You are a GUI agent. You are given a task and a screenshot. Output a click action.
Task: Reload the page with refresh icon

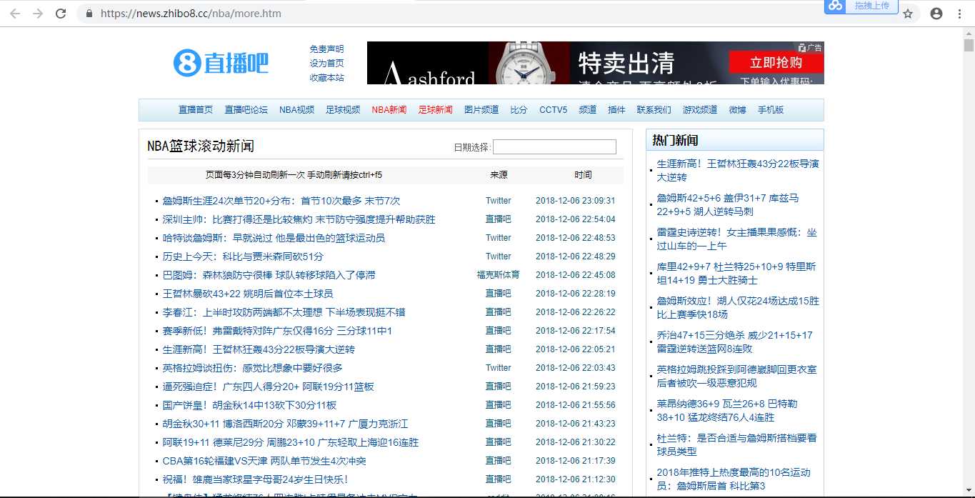[x=61, y=14]
